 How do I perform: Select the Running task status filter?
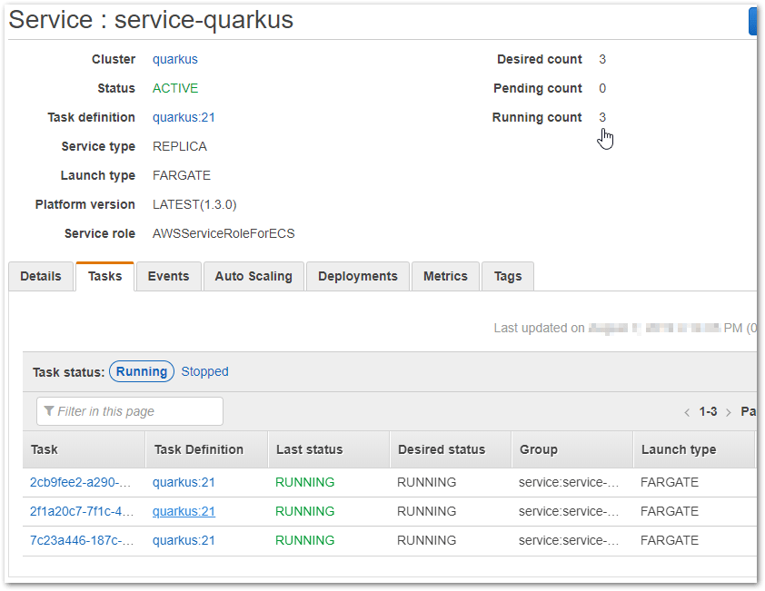pyautogui.click(x=141, y=371)
